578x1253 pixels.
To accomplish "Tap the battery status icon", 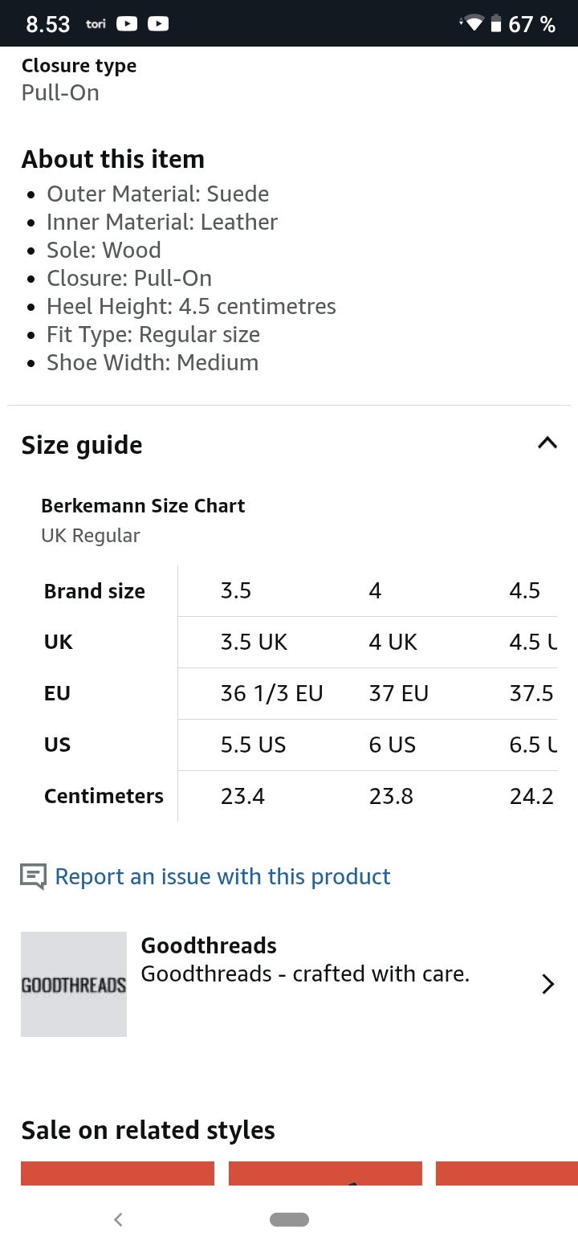I will click(x=496, y=24).
